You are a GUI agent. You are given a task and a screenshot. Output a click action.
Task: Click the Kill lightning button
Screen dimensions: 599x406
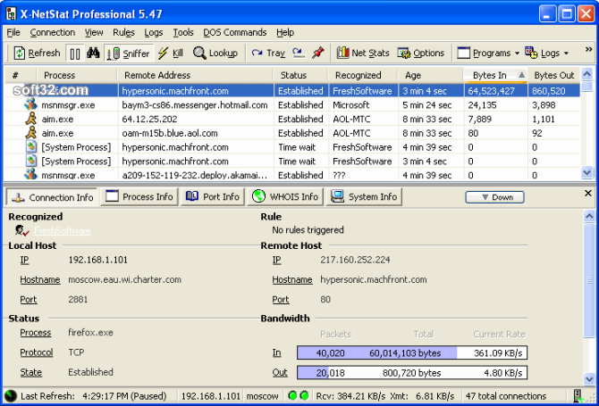click(171, 53)
